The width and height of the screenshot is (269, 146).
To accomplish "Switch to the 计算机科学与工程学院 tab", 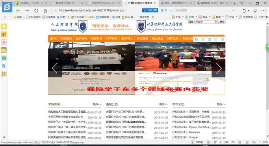I will click(x=140, y=3).
